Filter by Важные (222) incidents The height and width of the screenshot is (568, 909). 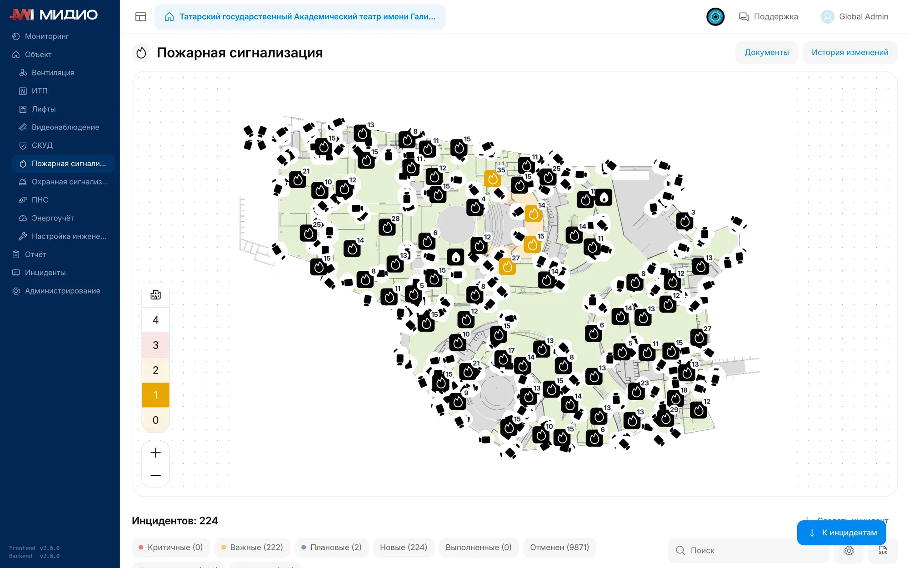click(x=252, y=548)
